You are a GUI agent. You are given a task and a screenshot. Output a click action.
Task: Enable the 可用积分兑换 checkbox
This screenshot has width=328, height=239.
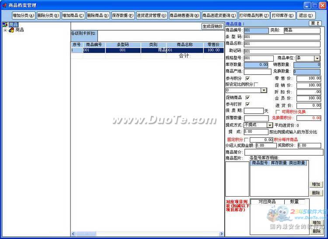coord(278,112)
